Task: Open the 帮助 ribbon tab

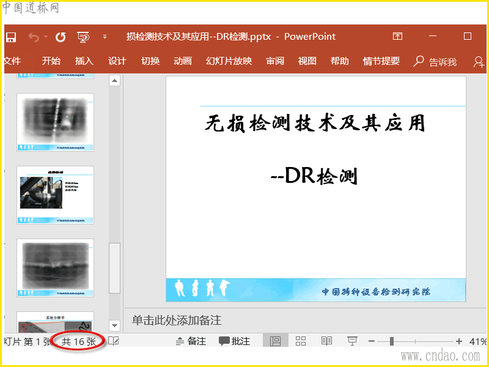Action: point(340,61)
